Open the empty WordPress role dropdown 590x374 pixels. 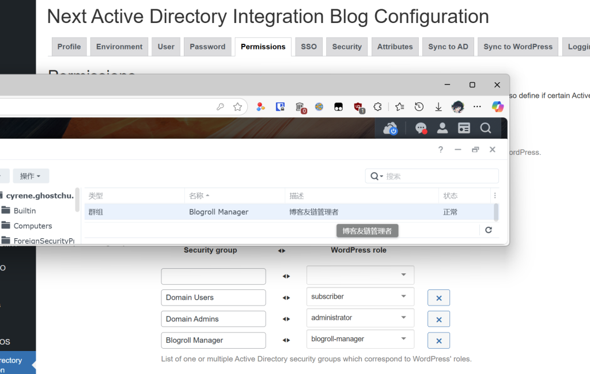click(360, 275)
